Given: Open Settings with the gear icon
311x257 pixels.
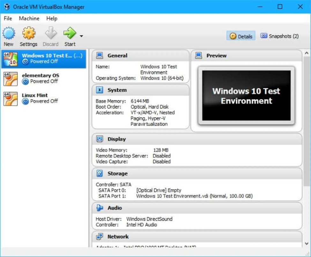Looking at the screenshot, I should pyautogui.click(x=28, y=33).
